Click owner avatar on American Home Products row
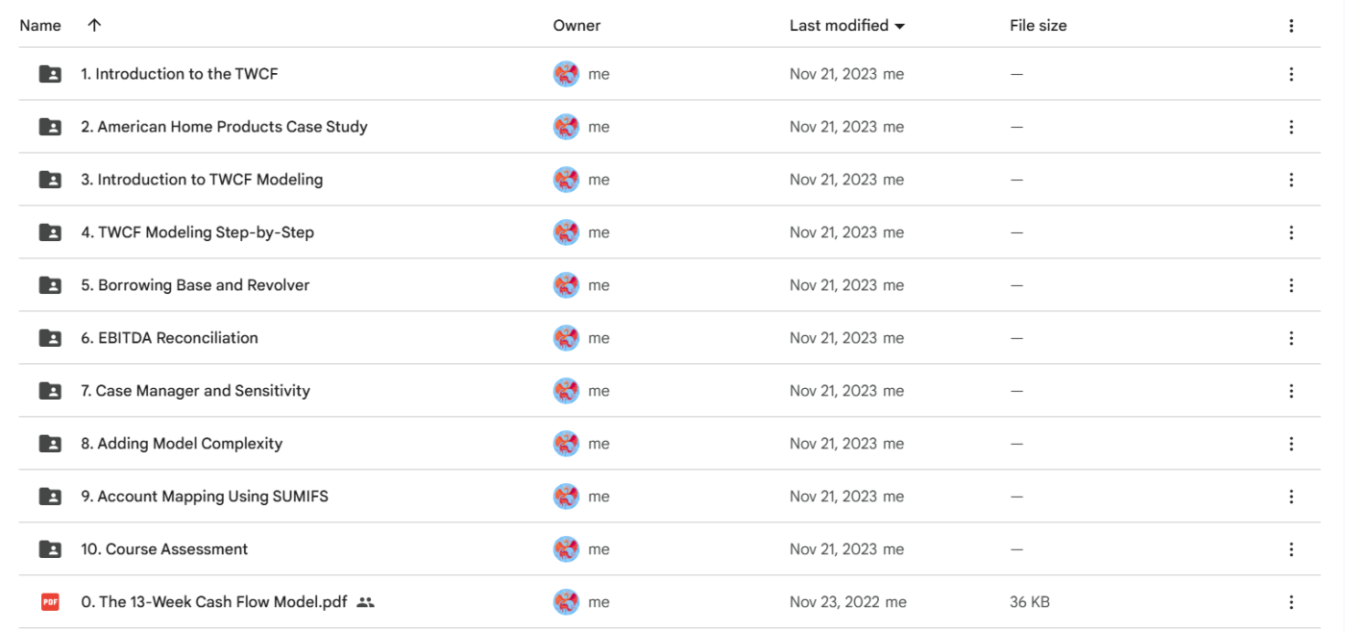 (x=566, y=127)
